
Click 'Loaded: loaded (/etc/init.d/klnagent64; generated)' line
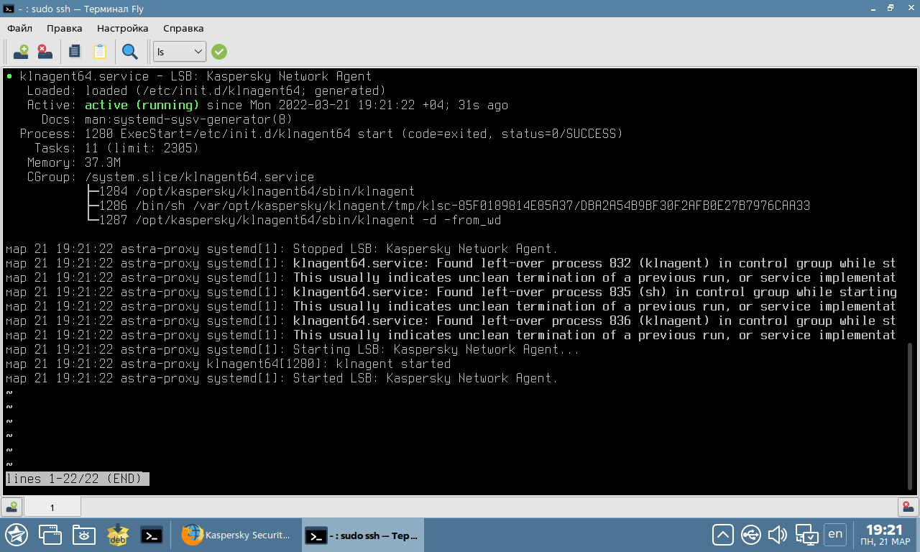click(x=206, y=91)
